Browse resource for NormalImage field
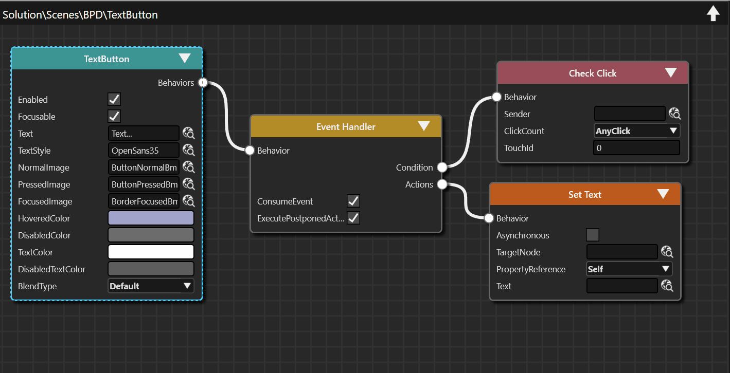Screen dimensions: 730x373 point(189,167)
